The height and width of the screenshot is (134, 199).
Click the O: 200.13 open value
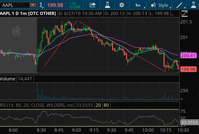click(114, 13)
